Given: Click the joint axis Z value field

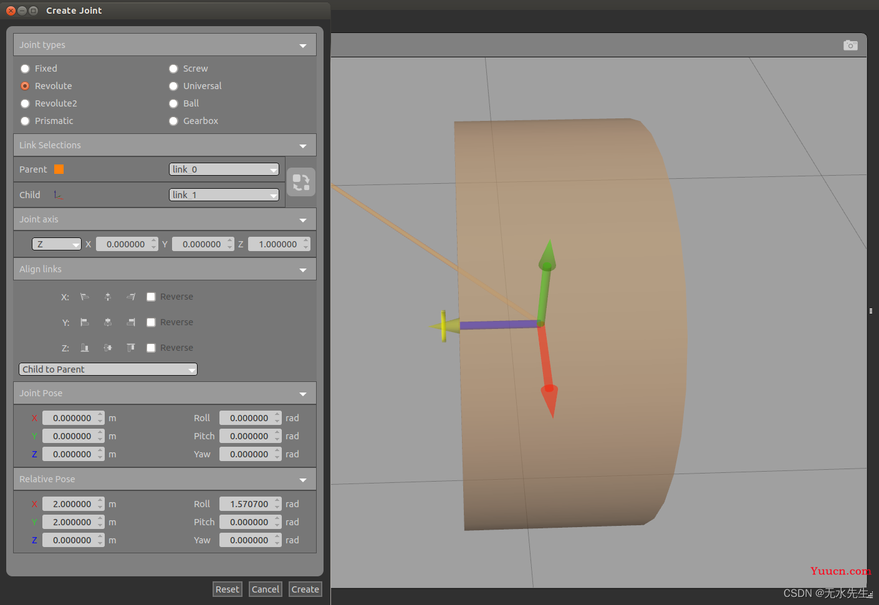Looking at the screenshot, I should [x=279, y=244].
